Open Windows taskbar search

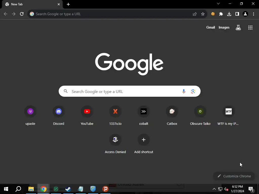click(18, 189)
